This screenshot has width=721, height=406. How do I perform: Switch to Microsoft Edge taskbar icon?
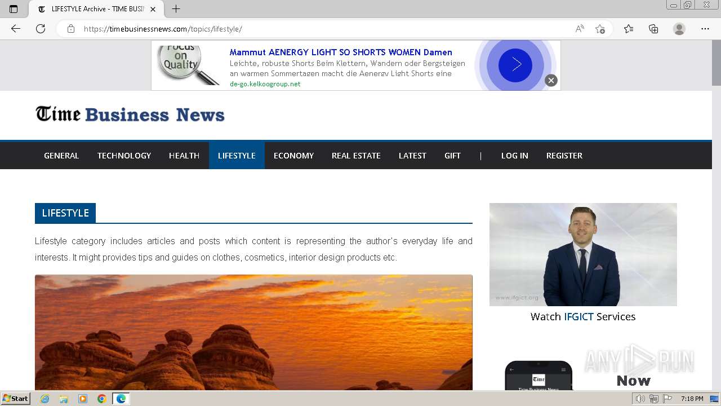click(121, 399)
